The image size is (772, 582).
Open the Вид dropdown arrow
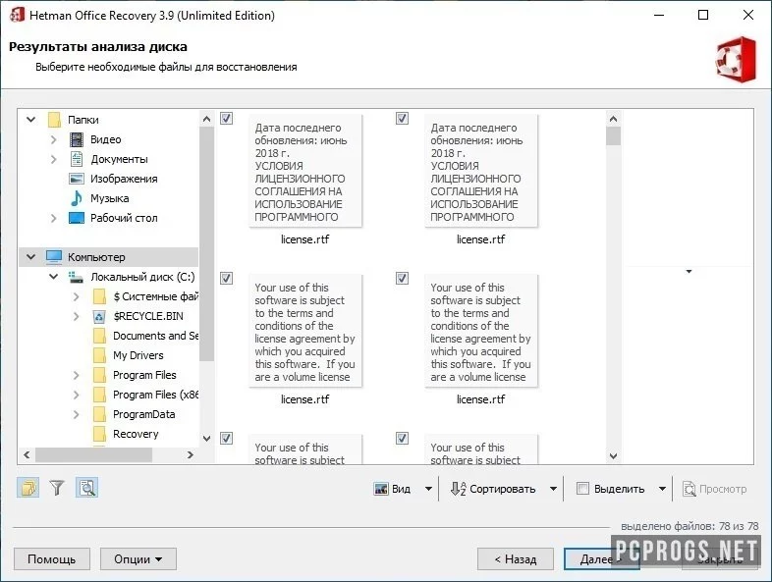(428, 489)
